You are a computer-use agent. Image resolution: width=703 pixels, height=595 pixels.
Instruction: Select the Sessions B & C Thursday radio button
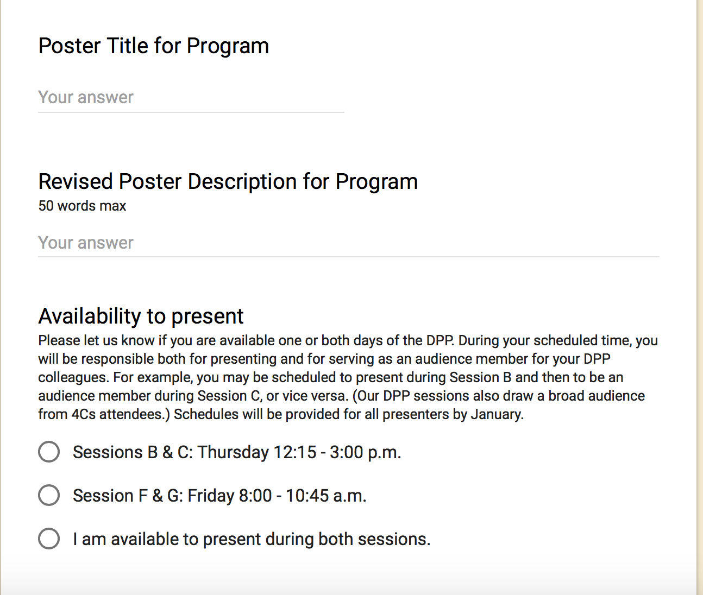49,452
